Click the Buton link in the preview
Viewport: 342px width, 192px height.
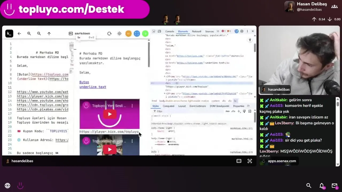[x=84, y=82]
